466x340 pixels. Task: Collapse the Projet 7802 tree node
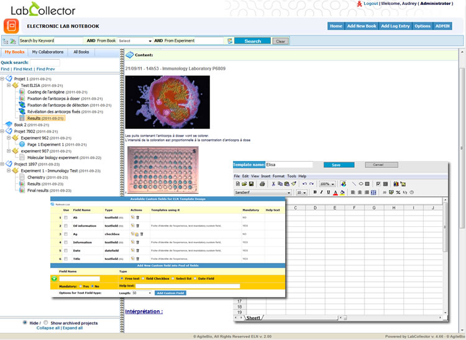[2, 131]
